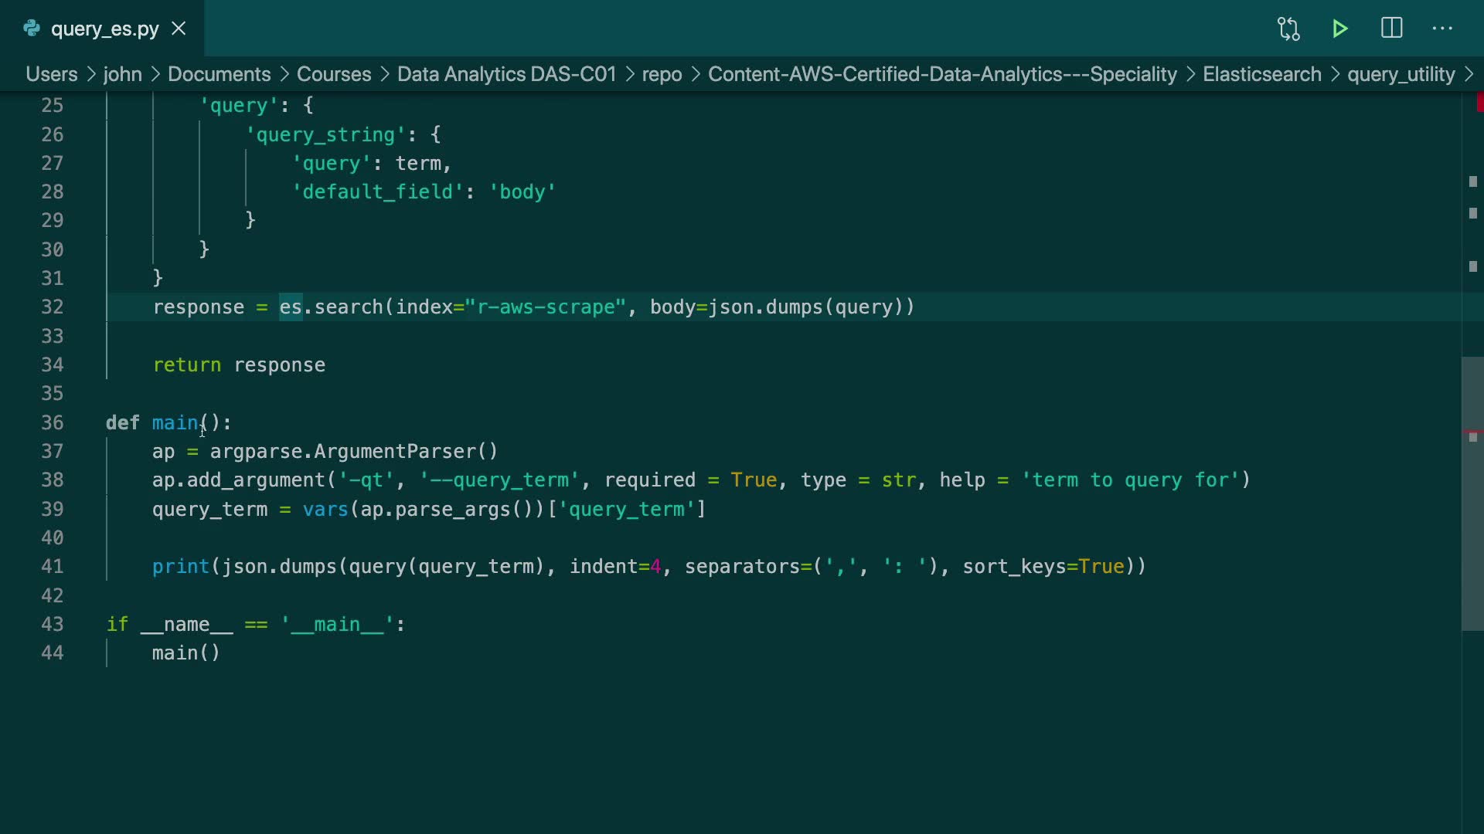Click the vertical scrollbar thumb
Image resolution: width=1484 pixels, height=834 pixels.
pos(1472,494)
